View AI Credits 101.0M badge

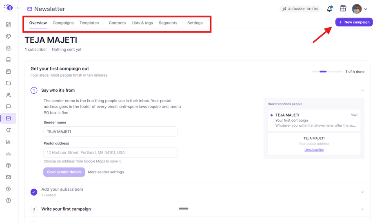pyautogui.click(x=300, y=9)
